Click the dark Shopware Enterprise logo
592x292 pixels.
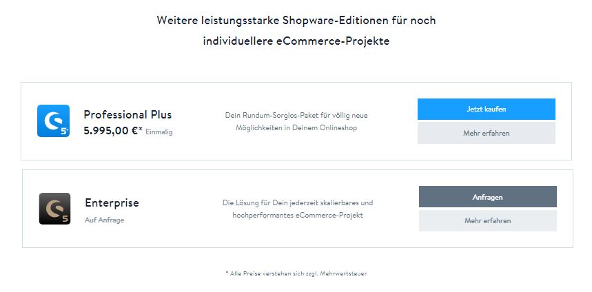tap(54, 209)
